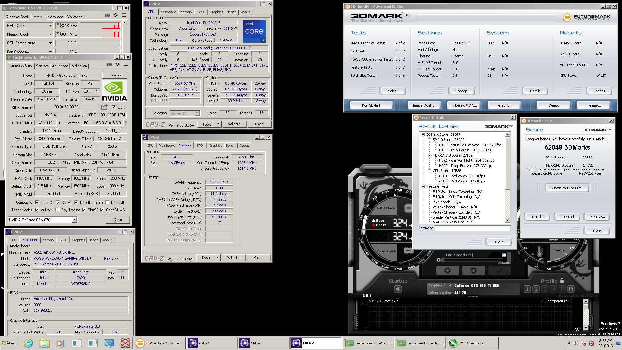
Task: Click To Excel button in 3DMark Score
Action: coord(567,217)
